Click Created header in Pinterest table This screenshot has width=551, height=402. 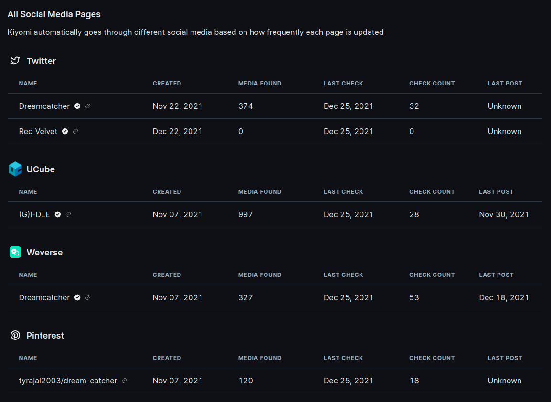tap(167, 358)
